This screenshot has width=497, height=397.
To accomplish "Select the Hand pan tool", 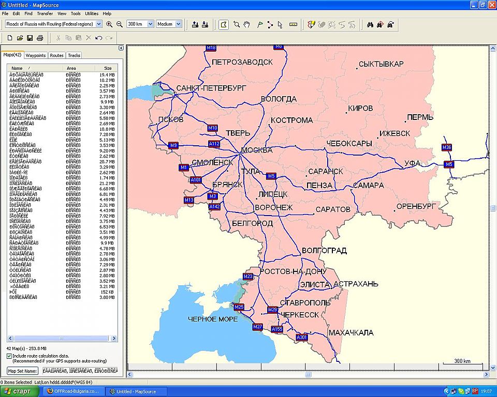I will [x=247, y=24].
